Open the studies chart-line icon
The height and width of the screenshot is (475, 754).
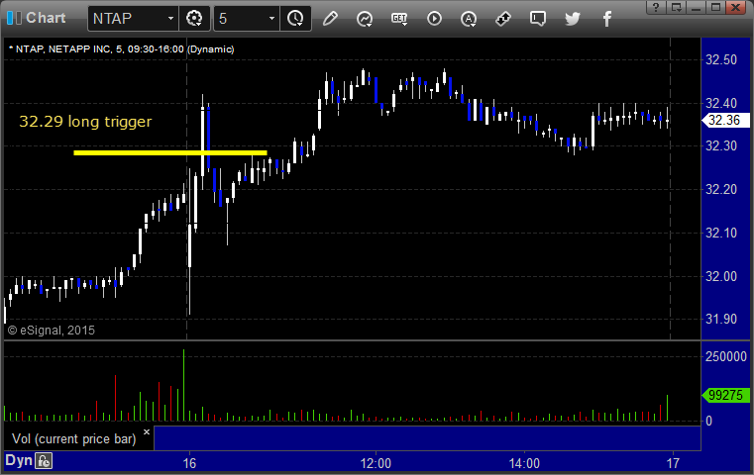365,19
